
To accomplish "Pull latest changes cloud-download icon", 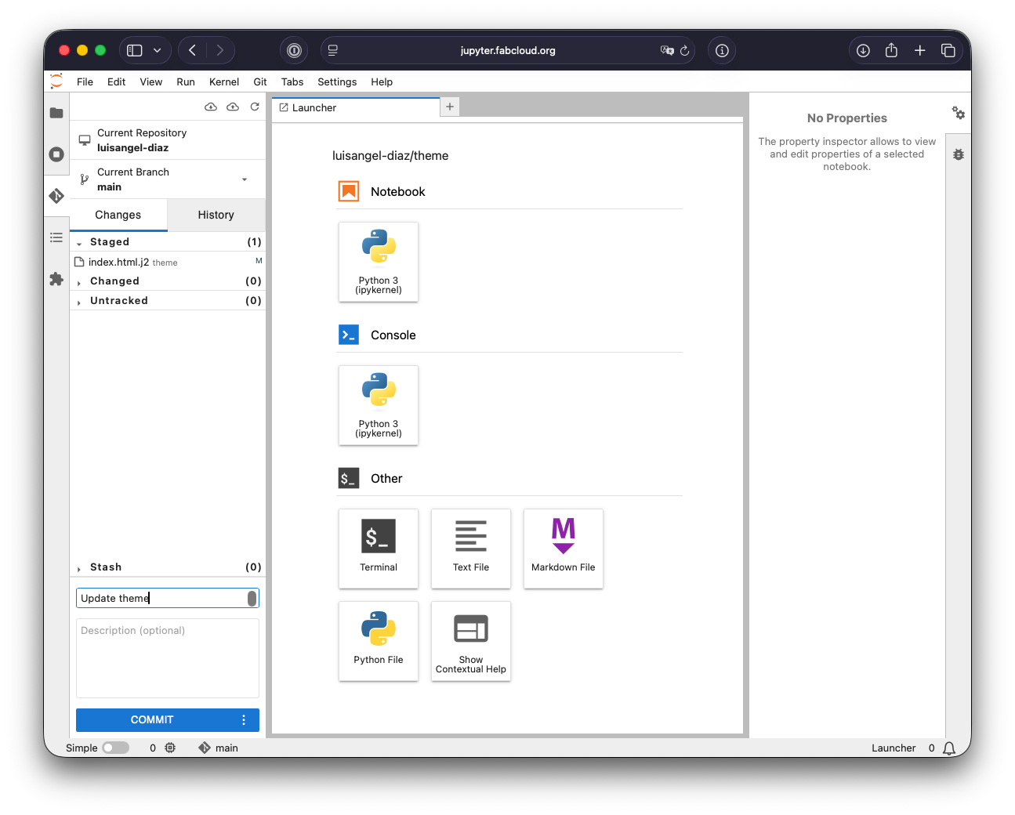I will [x=211, y=107].
